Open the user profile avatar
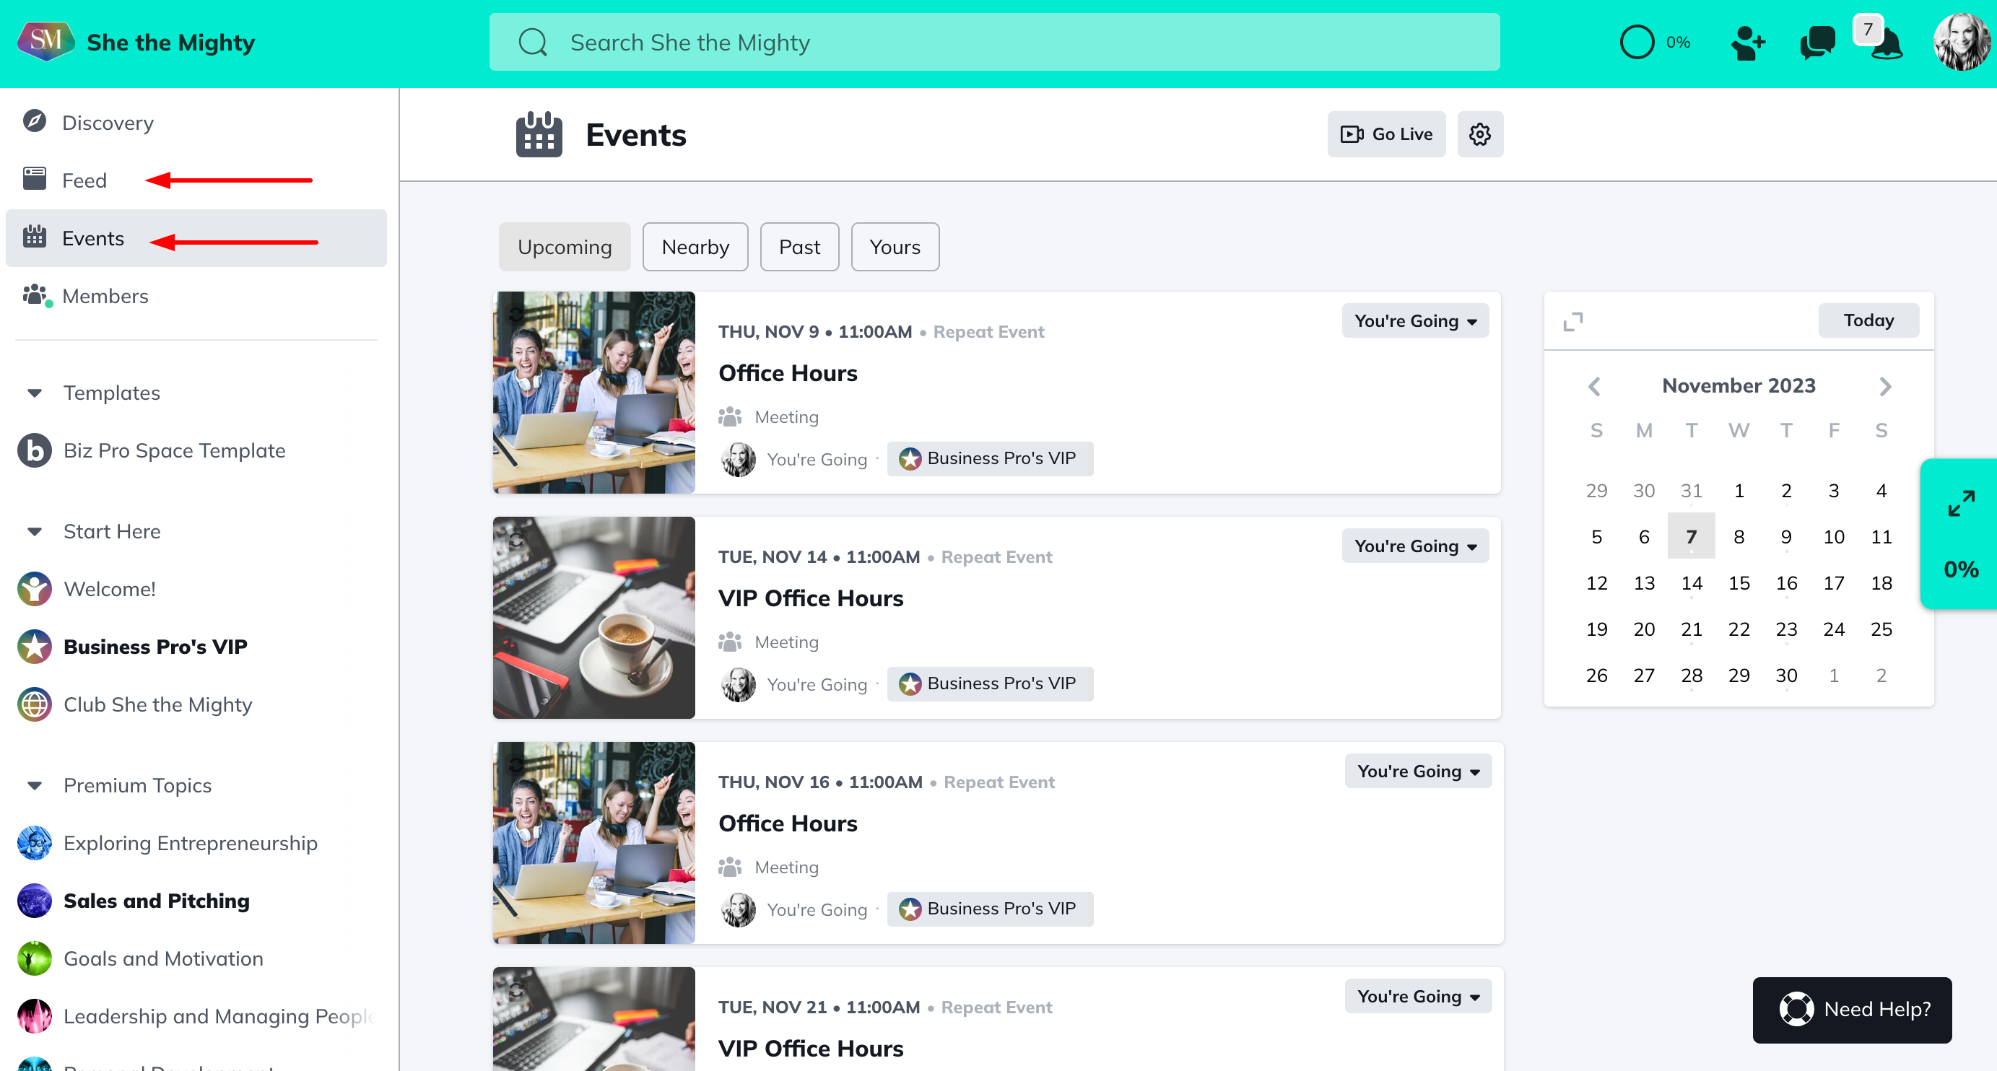This screenshot has height=1071, width=1997. 1962,43
